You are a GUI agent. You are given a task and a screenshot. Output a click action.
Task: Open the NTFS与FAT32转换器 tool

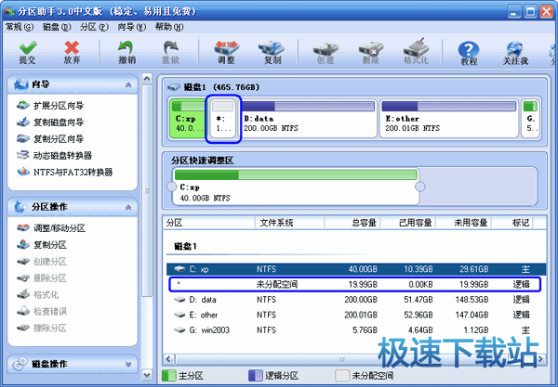[x=65, y=173]
